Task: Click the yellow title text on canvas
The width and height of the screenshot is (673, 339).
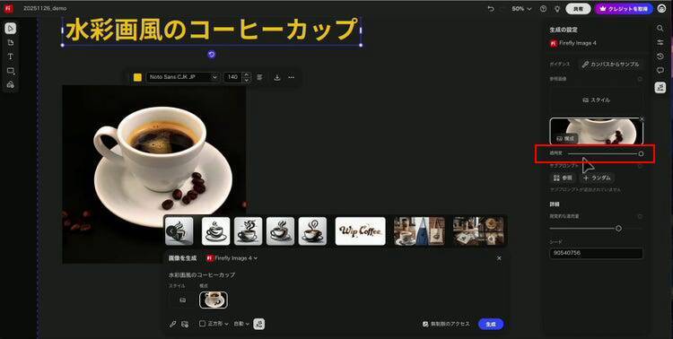Action: click(x=211, y=30)
